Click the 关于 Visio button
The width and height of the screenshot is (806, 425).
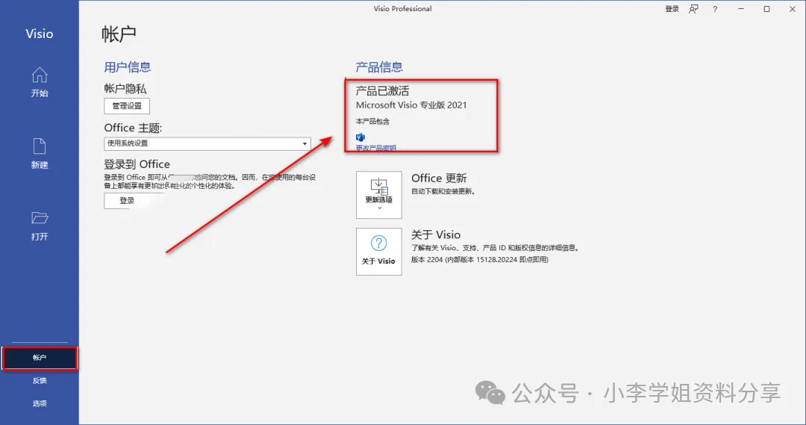tap(379, 252)
